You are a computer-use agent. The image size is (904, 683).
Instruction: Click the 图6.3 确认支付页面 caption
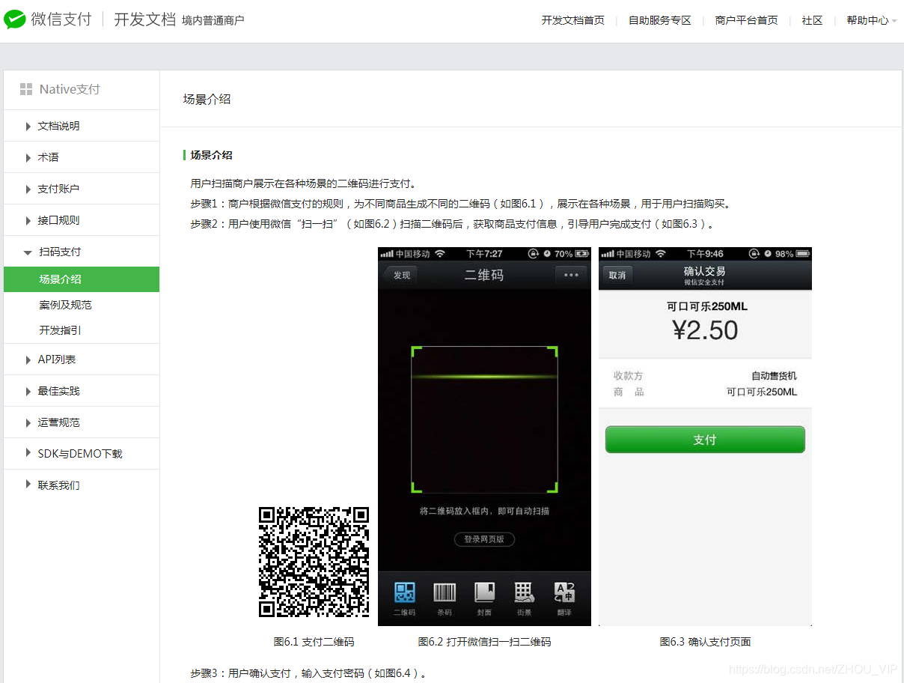click(705, 642)
